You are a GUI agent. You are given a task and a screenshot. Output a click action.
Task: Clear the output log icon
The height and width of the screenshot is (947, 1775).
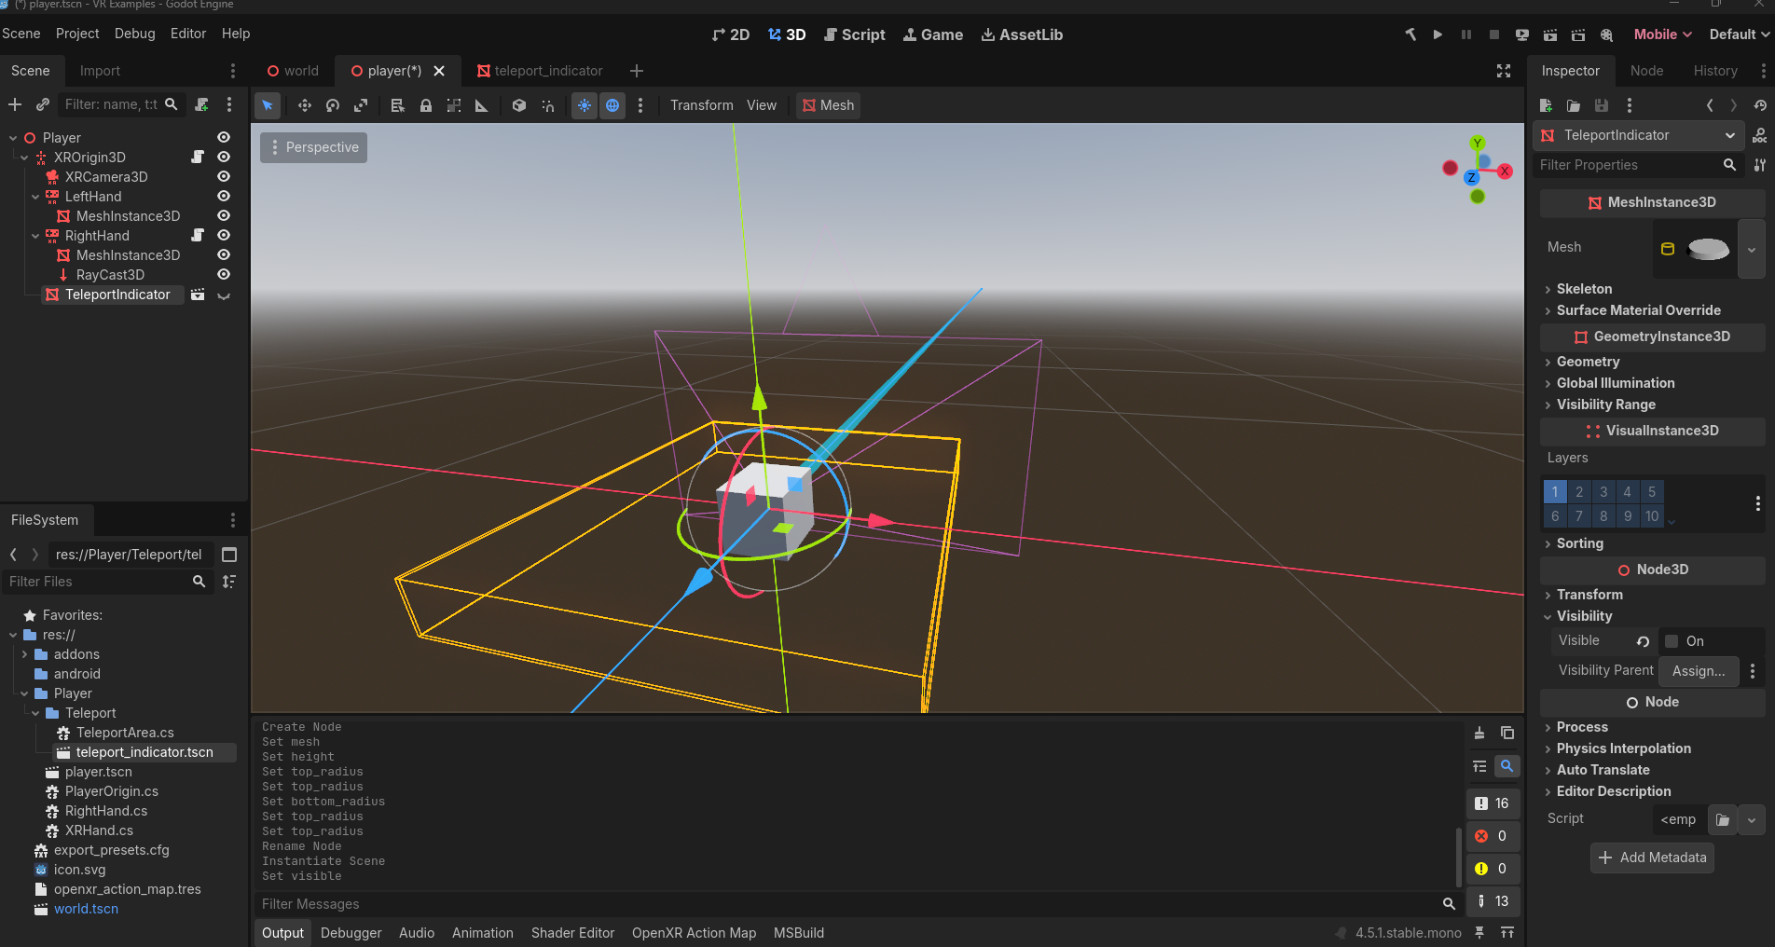[1479, 733]
